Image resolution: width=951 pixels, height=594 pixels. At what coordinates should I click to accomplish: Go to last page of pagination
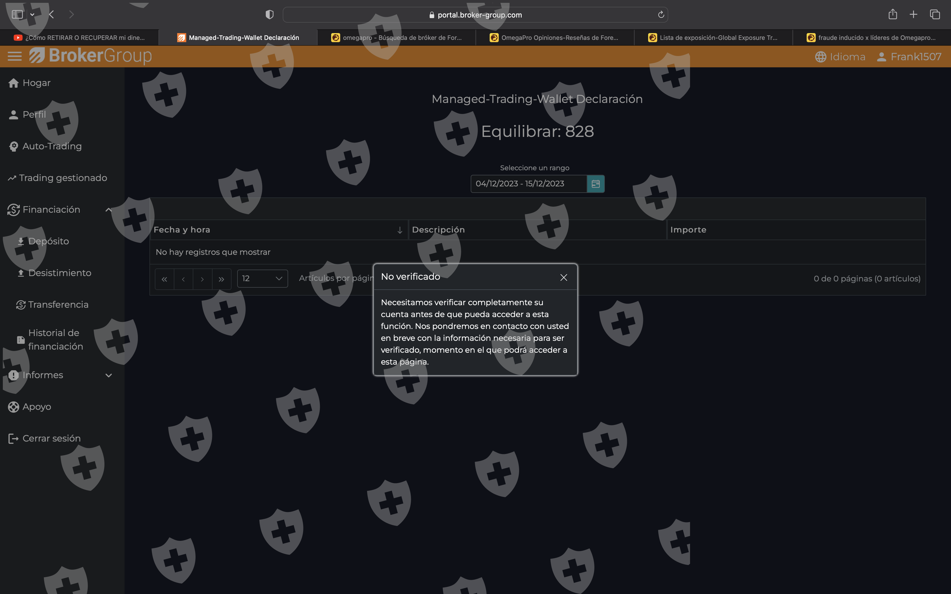pyautogui.click(x=221, y=279)
